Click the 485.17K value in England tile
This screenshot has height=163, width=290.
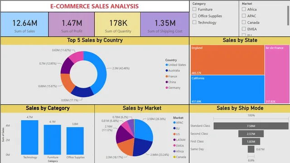196,73
